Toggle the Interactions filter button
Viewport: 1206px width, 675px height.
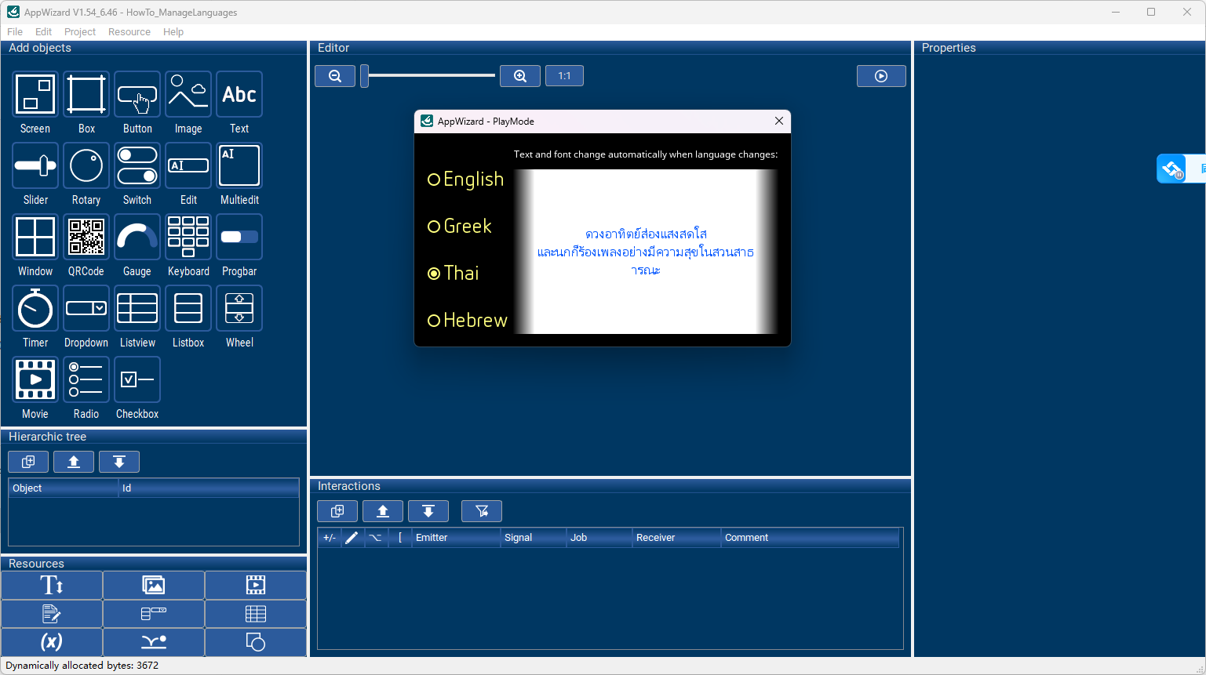click(x=482, y=511)
